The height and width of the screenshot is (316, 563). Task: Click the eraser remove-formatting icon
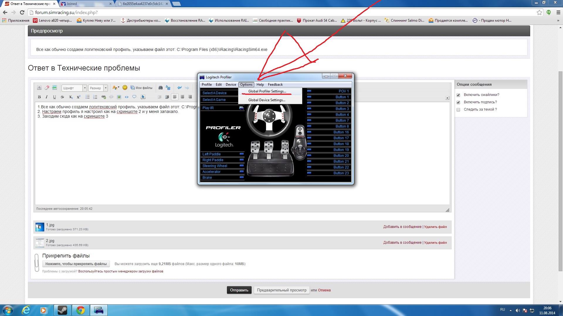(47, 87)
